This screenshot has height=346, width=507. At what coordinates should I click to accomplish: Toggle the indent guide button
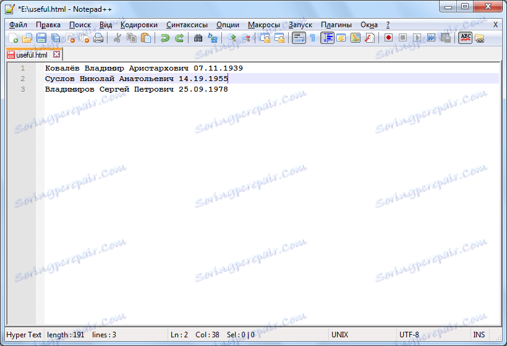327,38
